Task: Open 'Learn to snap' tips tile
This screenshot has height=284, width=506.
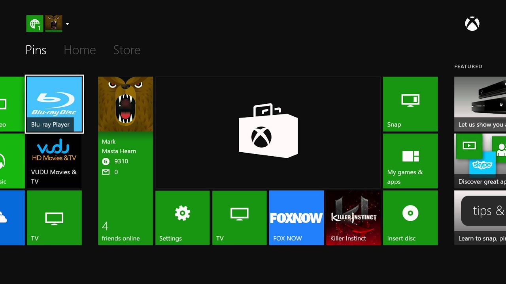Action: [480, 218]
